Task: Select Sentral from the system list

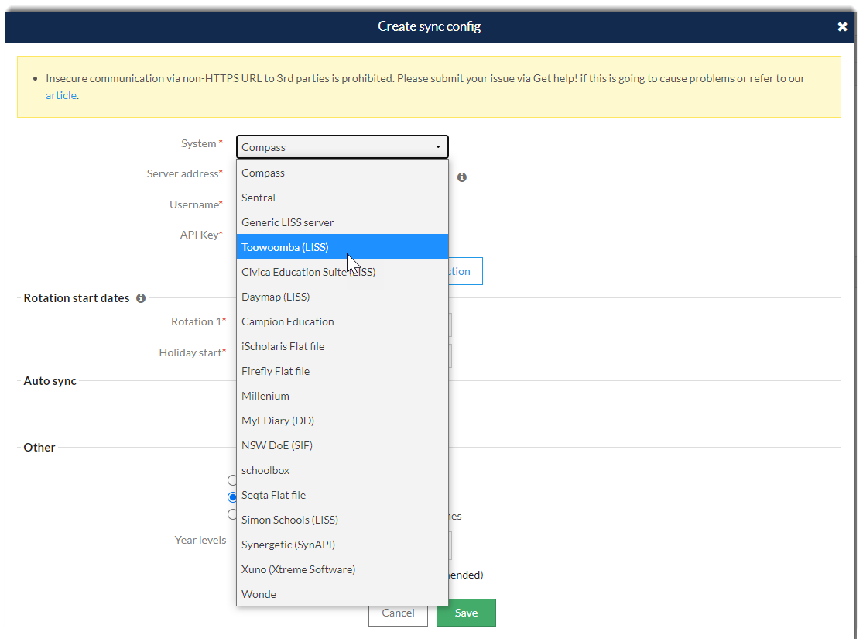Action: [342, 198]
